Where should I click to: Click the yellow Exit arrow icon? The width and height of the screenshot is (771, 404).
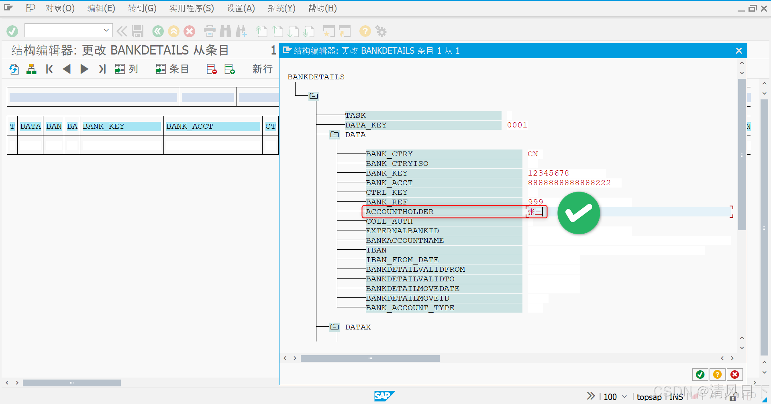coord(174,31)
